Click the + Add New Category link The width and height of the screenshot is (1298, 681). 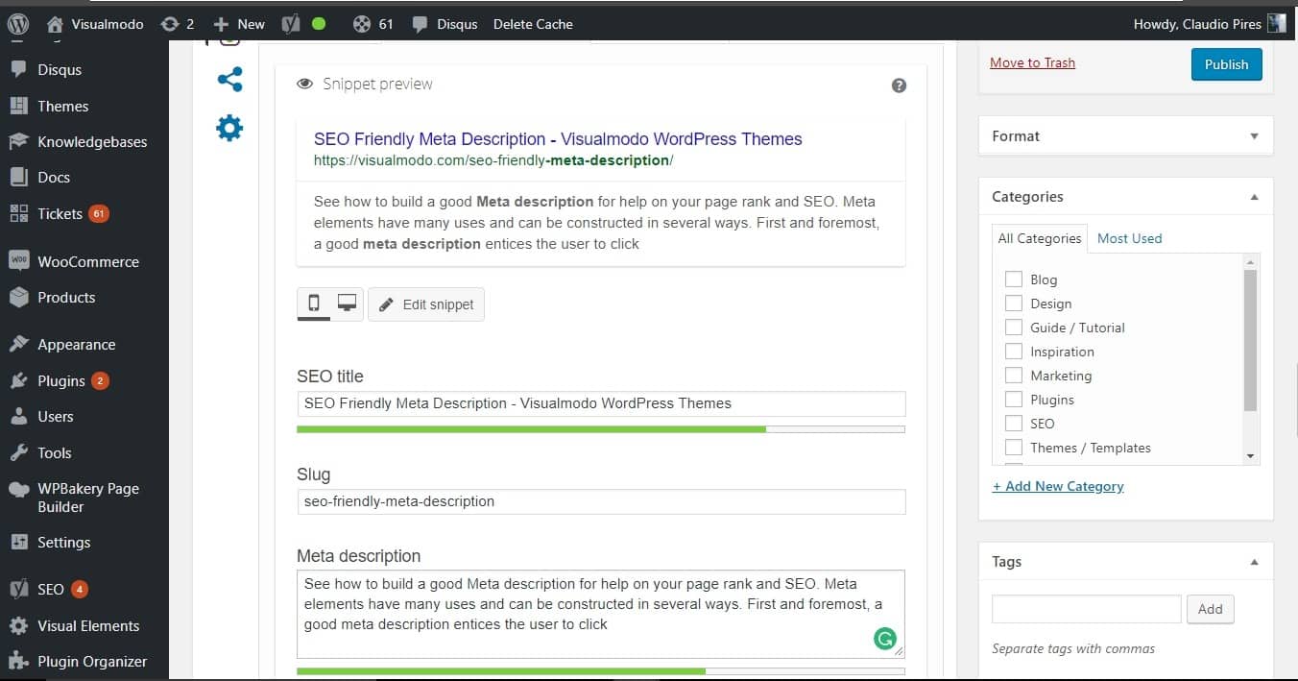[1058, 486]
